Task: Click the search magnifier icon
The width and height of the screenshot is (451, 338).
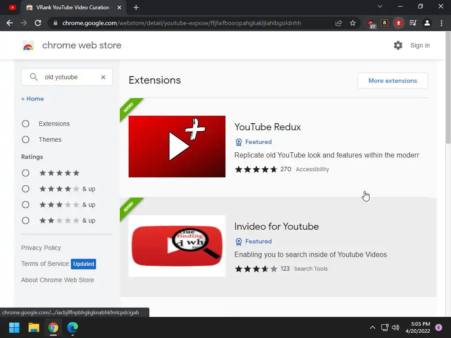Action: 33,77
